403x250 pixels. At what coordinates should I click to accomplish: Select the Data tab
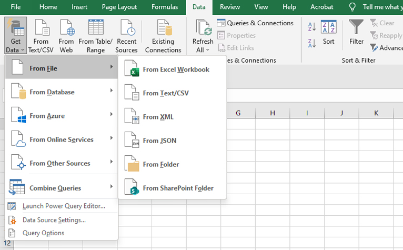pyautogui.click(x=199, y=7)
